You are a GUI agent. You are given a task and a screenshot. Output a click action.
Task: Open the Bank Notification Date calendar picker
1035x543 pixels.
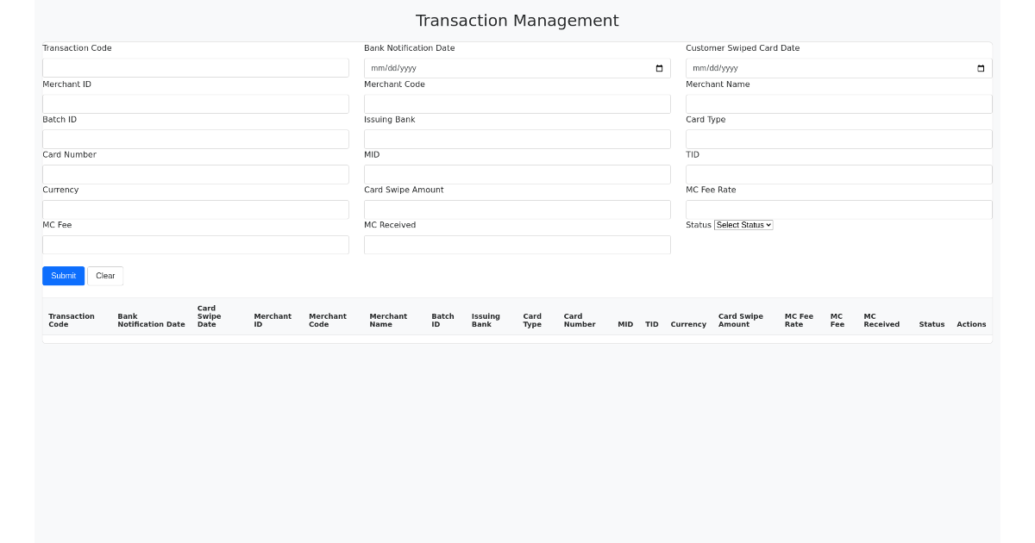[658, 67]
